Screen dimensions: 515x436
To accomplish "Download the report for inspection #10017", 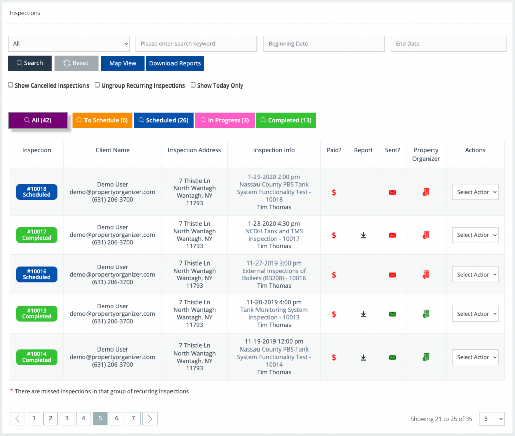I will [x=363, y=235].
